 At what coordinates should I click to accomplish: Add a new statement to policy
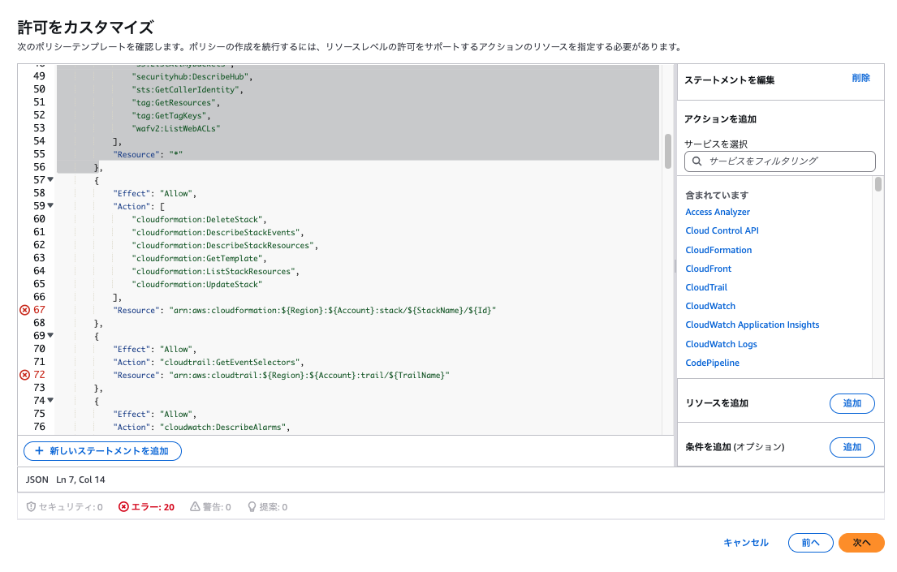pyautogui.click(x=102, y=451)
